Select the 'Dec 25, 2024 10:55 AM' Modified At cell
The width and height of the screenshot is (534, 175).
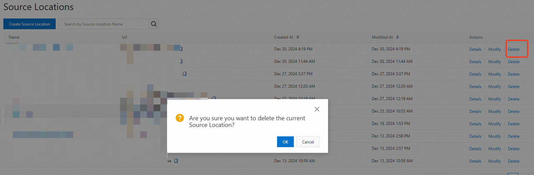(x=392, y=111)
